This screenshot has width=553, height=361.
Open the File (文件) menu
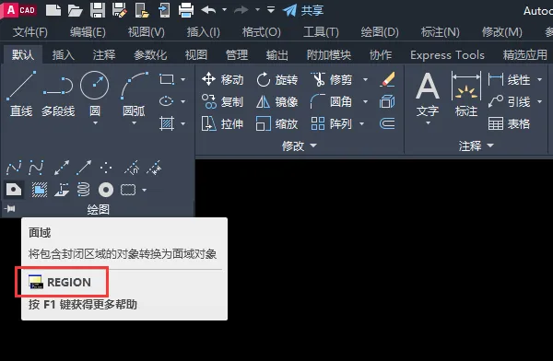[30, 32]
